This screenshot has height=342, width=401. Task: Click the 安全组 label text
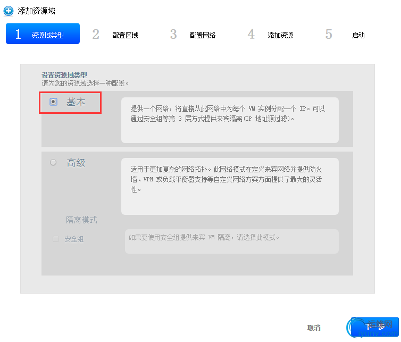(74, 239)
